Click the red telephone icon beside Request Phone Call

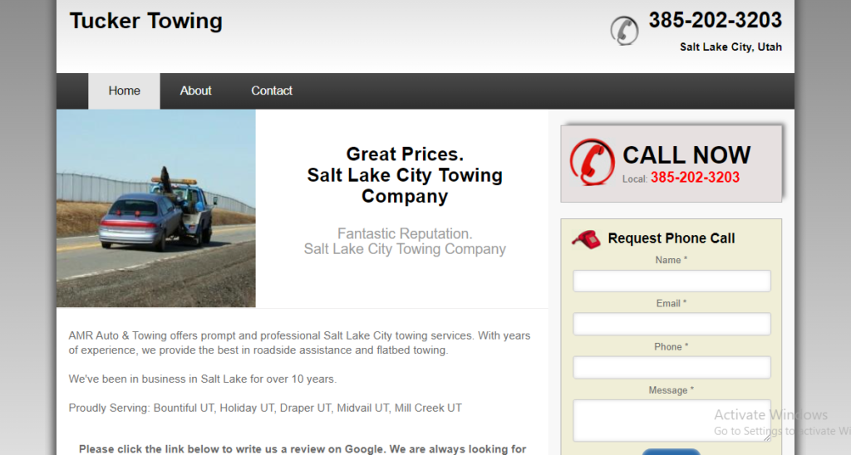(586, 239)
